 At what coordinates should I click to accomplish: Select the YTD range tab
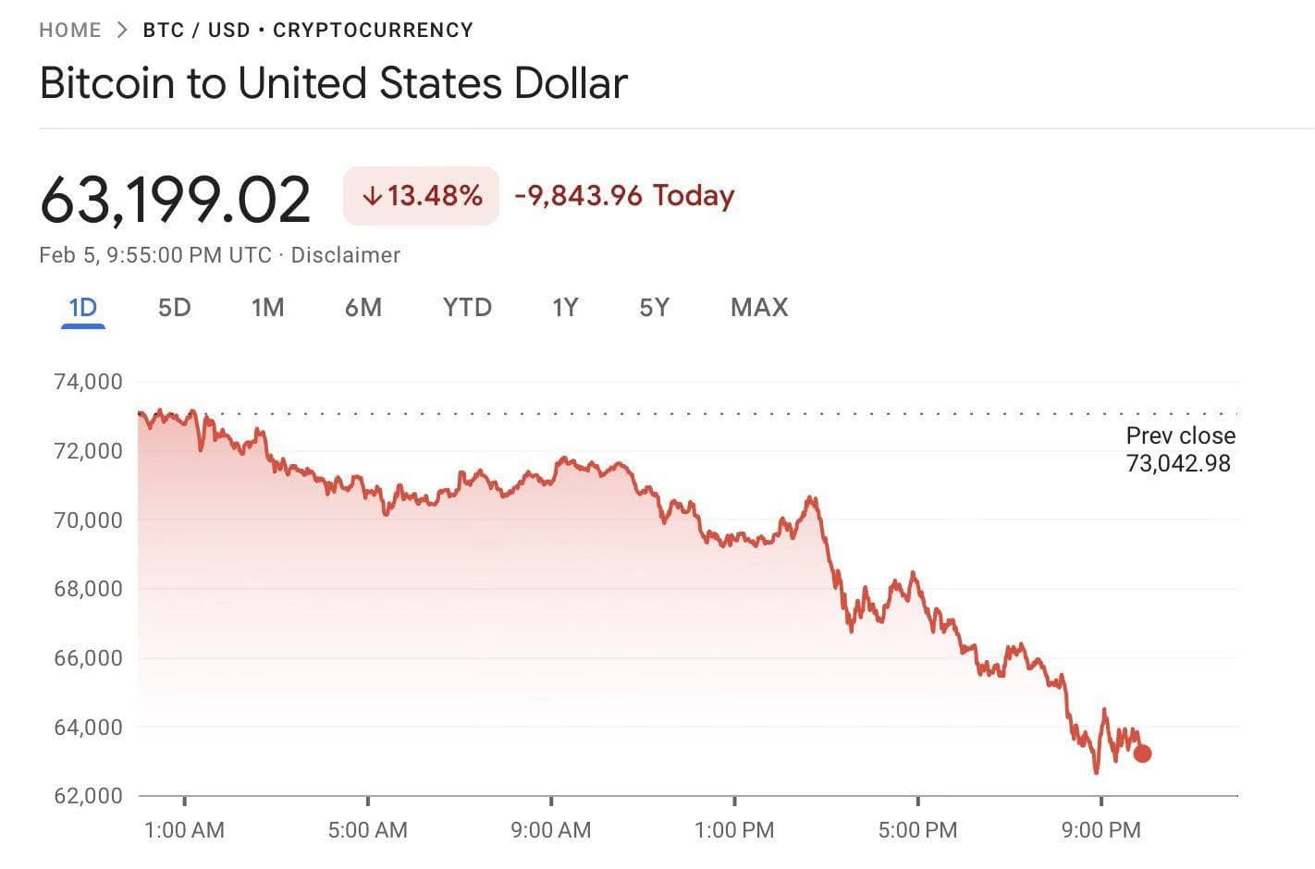(x=467, y=308)
